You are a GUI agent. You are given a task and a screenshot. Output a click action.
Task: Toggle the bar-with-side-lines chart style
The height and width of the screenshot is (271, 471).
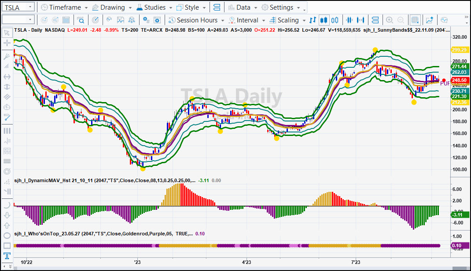pyautogui.click(x=349, y=20)
